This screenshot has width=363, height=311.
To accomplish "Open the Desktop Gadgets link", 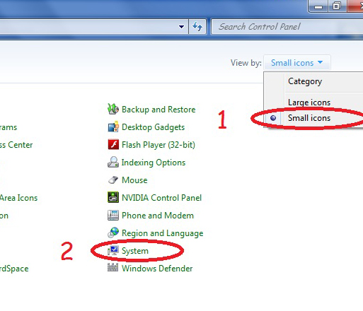I will (153, 127).
